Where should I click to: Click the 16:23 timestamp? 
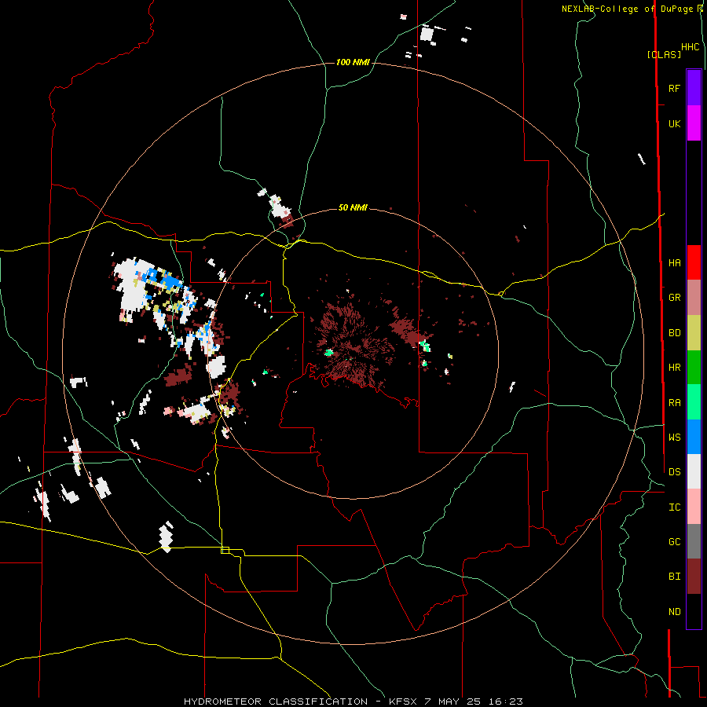point(505,702)
